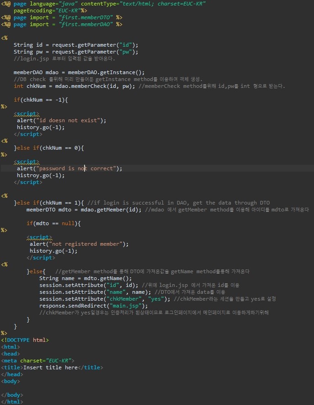Viewport: 314px width, 405px height.
Task: Click the <!DOCTYPE html> line
Action: pyautogui.click(x=25, y=340)
